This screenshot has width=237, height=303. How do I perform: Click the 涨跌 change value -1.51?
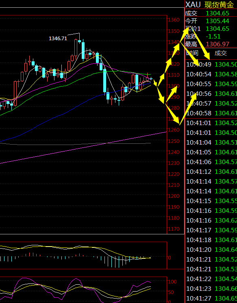(x=213, y=37)
